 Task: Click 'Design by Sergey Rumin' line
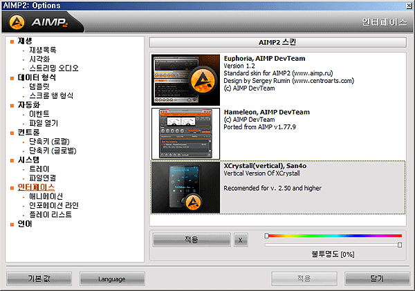[288, 81]
